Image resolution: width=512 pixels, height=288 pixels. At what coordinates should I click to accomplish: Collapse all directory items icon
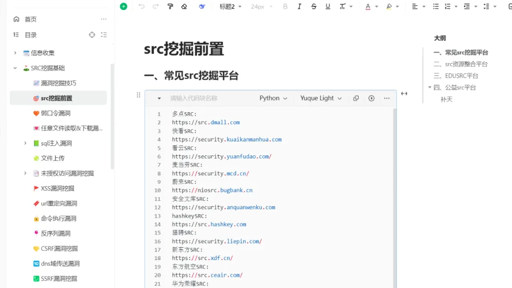(x=104, y=35)
